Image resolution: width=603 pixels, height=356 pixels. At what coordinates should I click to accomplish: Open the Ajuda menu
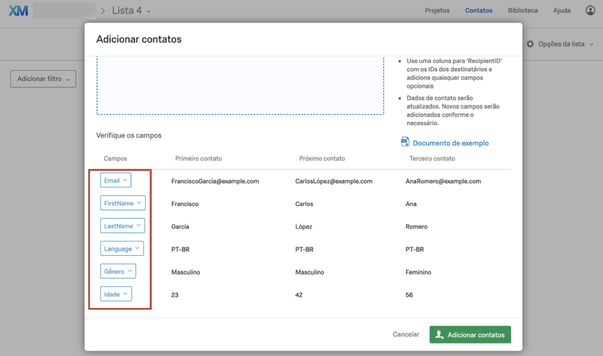click(x=562, y=10)
